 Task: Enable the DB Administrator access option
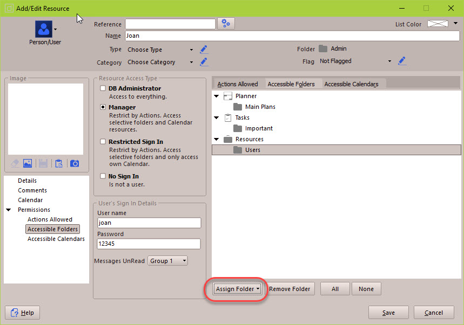pyautogui.click(x=103, y=88)
